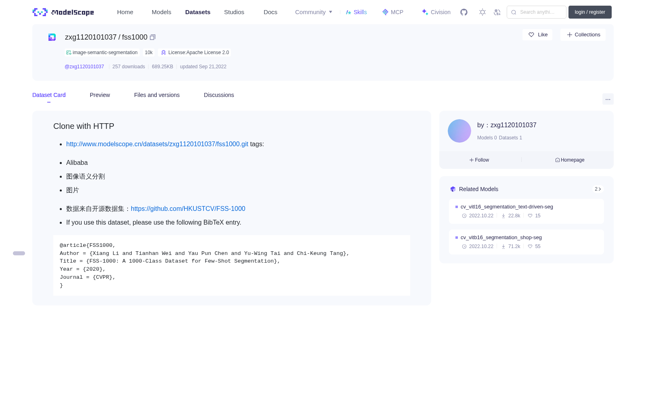646x404 pixels.
Task: Open cv_vitb16_segmentation_shop-seg model
Action: 526,242
